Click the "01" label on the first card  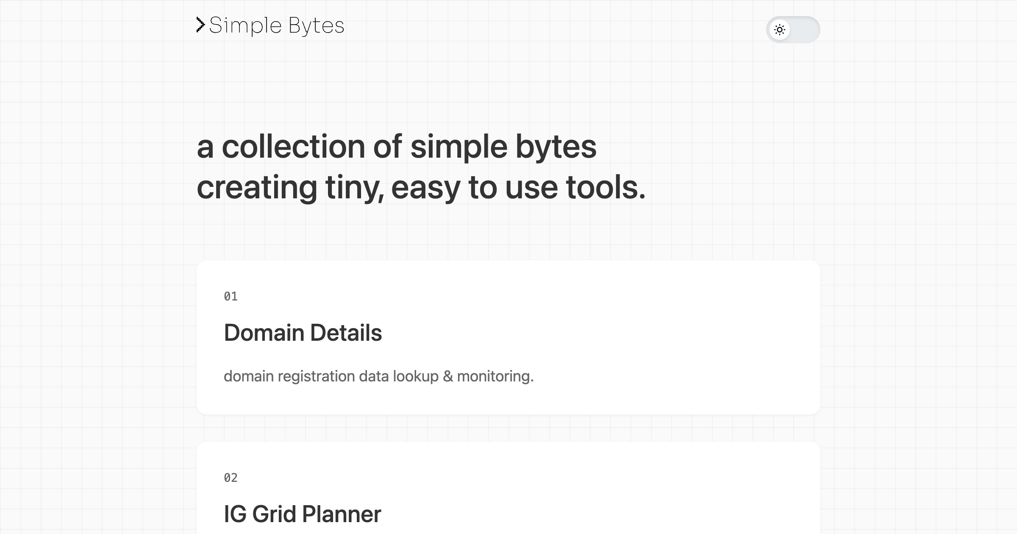point(231,296)
